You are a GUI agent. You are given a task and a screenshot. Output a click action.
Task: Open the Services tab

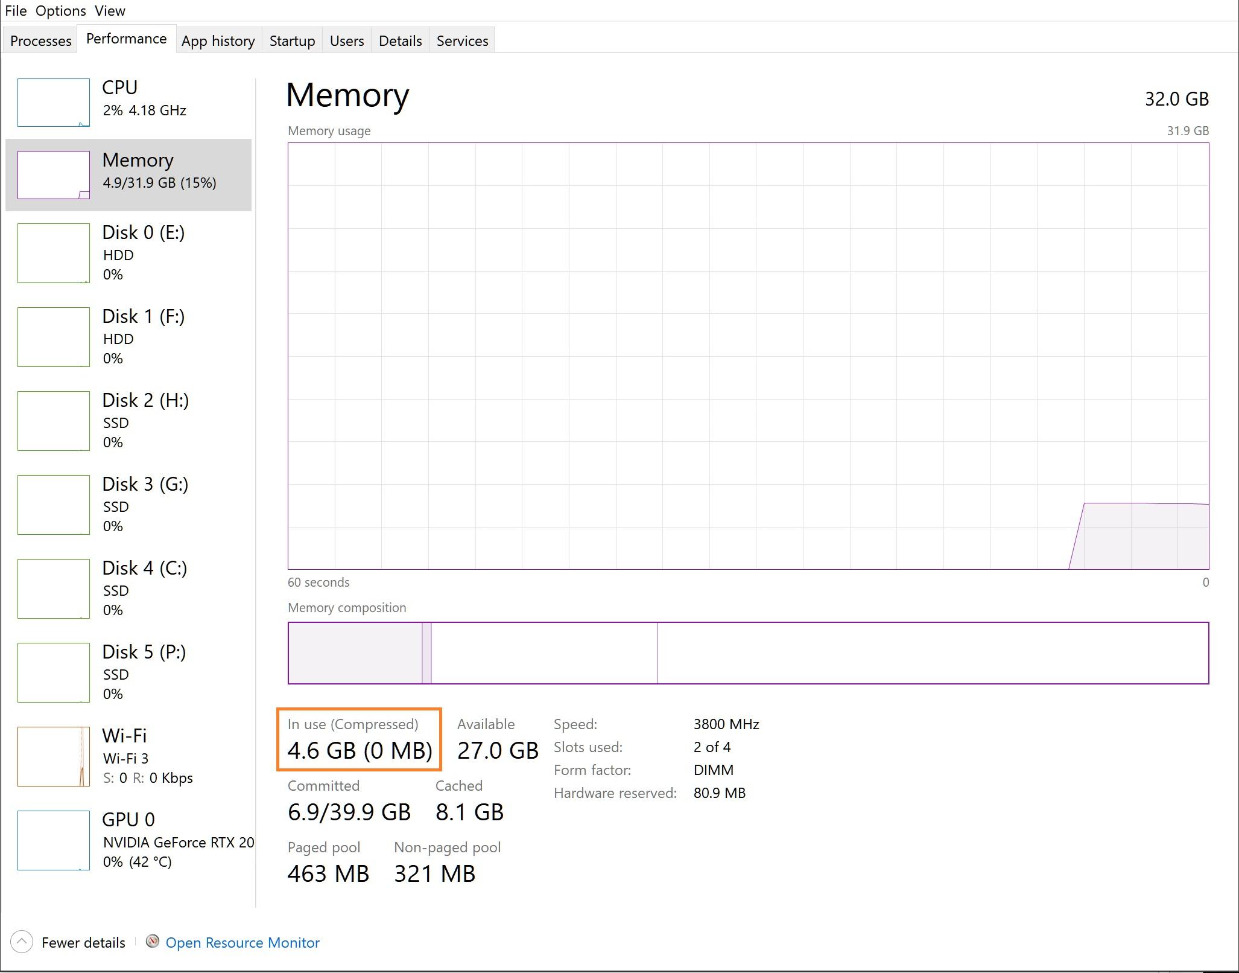[x=461, y=40]
